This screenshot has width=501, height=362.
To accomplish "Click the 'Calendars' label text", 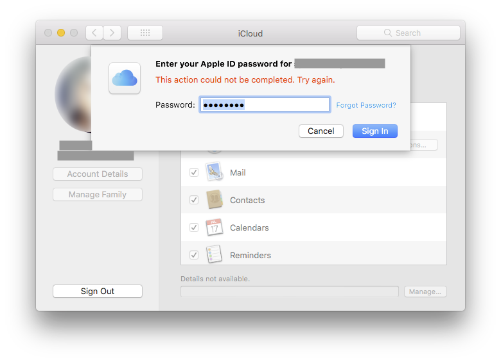I will tap(249, 228).
